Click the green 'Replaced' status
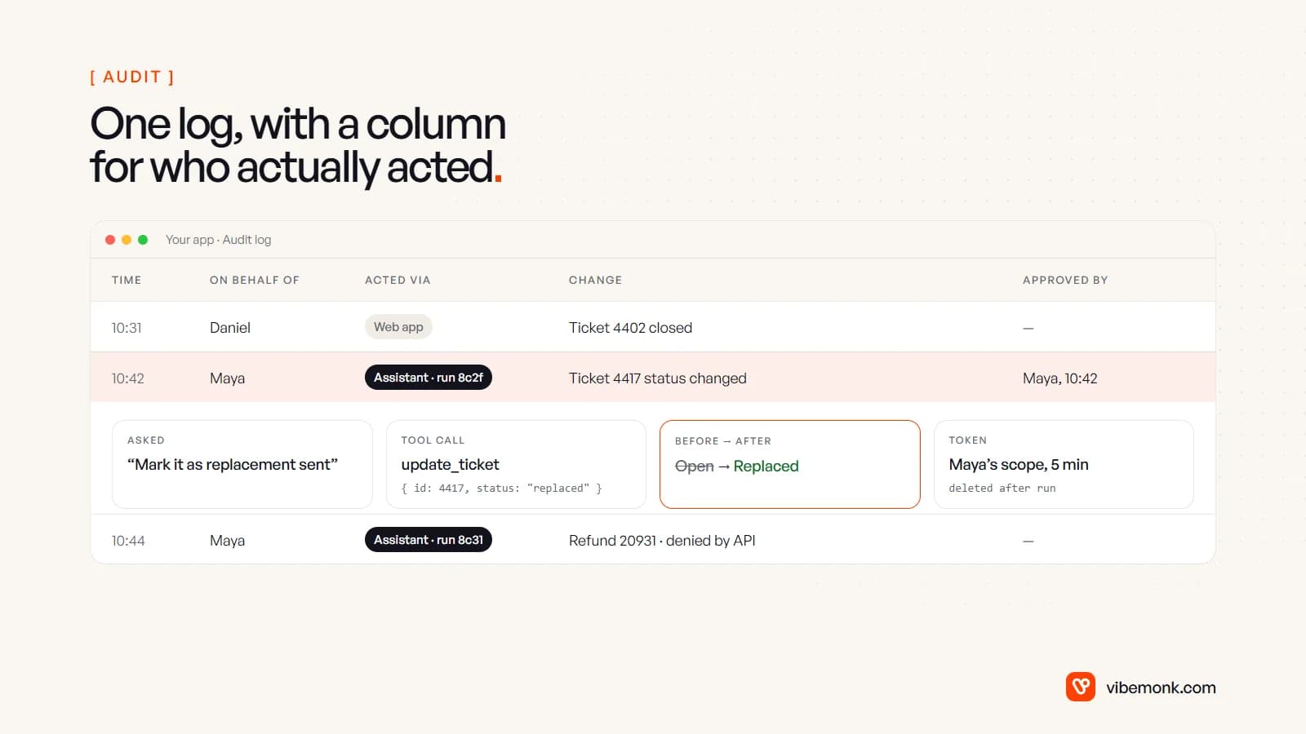 766,466
